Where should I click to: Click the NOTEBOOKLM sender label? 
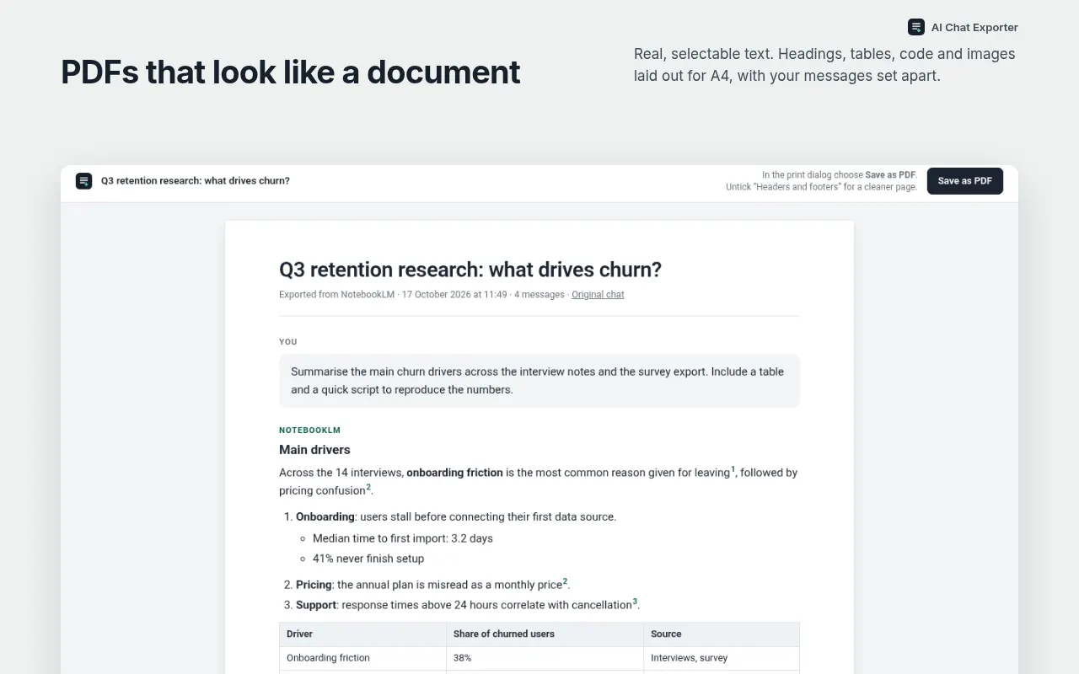[x=310, y=431]
